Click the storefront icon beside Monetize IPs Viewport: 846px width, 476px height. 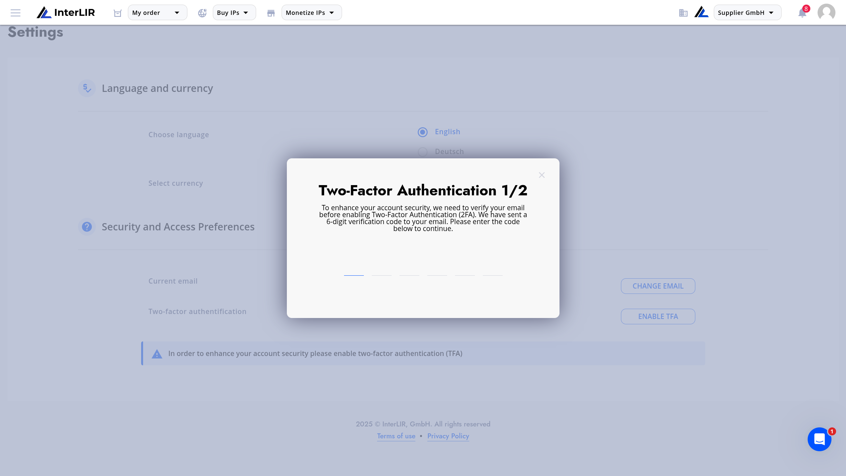[x=271, y=13]
